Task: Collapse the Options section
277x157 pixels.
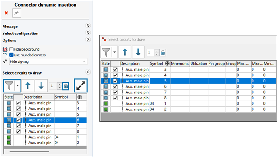Action: click(x=88, y=39)
